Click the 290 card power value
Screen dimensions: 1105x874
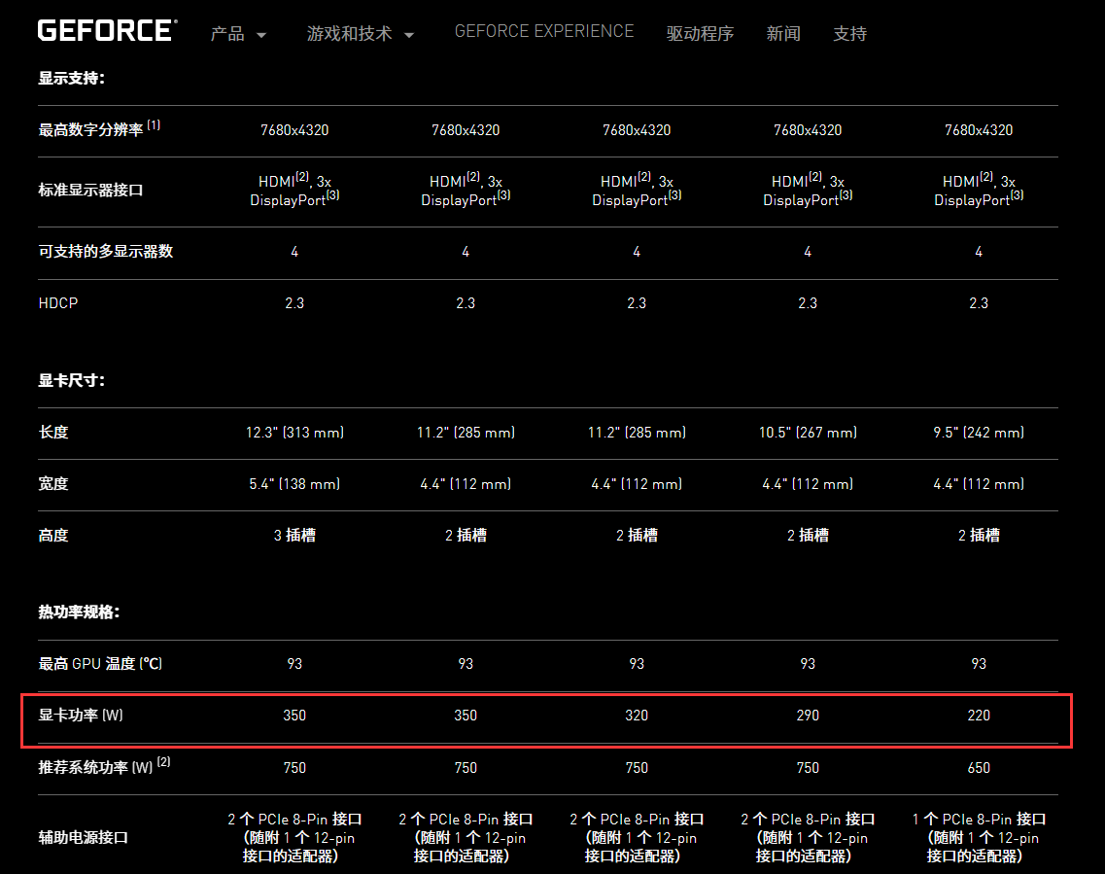click(807, 716)
